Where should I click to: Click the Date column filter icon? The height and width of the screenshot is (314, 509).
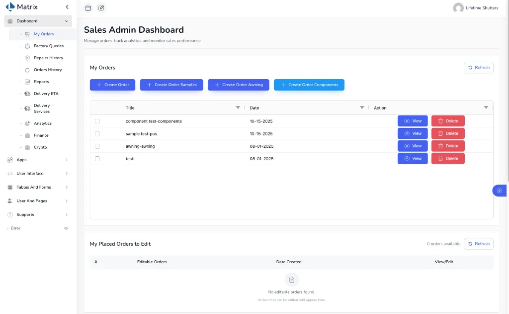pos(362,107)
